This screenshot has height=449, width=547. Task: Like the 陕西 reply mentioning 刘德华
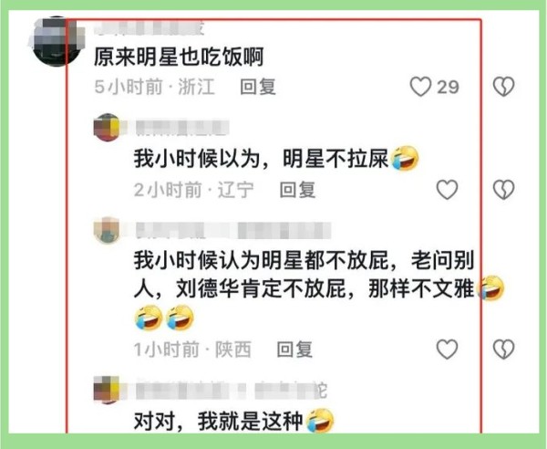(x=448, y=349)
